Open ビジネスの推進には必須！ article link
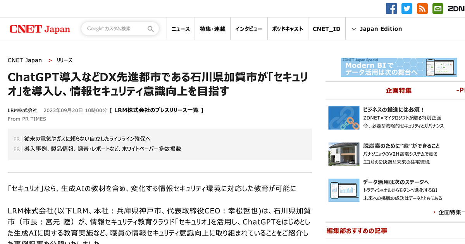Viewport: 465px width, 244px height. (394, 110)
